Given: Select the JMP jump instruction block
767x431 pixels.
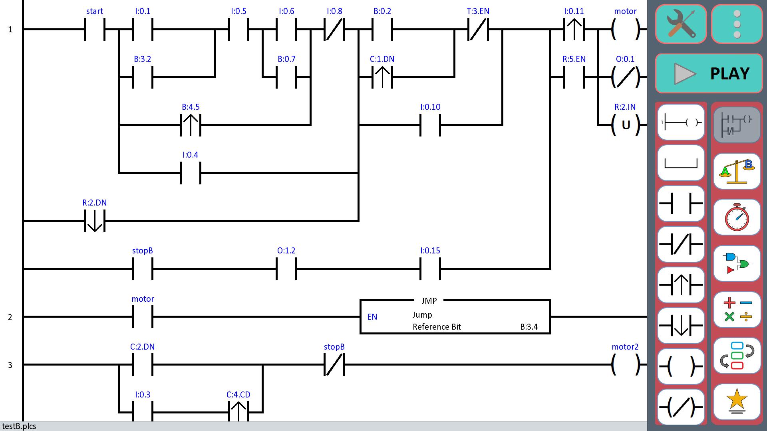Looking at the screenshot, I should coord(455,316).
